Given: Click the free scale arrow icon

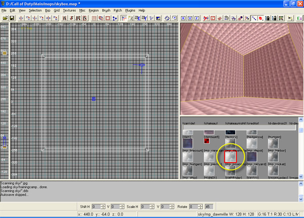Looking at the screenshot, I should coord(174,18).
